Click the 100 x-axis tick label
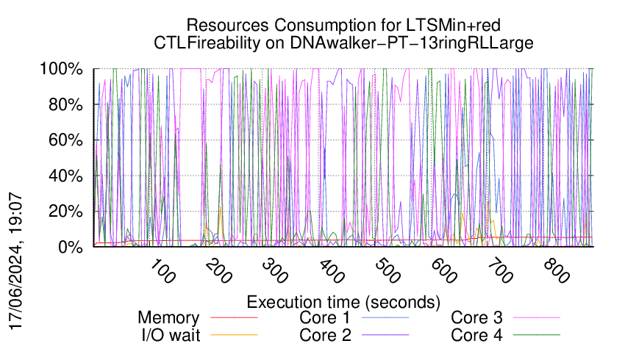The width and height of the screenshot is (625, 349). (x=162, y=271)
